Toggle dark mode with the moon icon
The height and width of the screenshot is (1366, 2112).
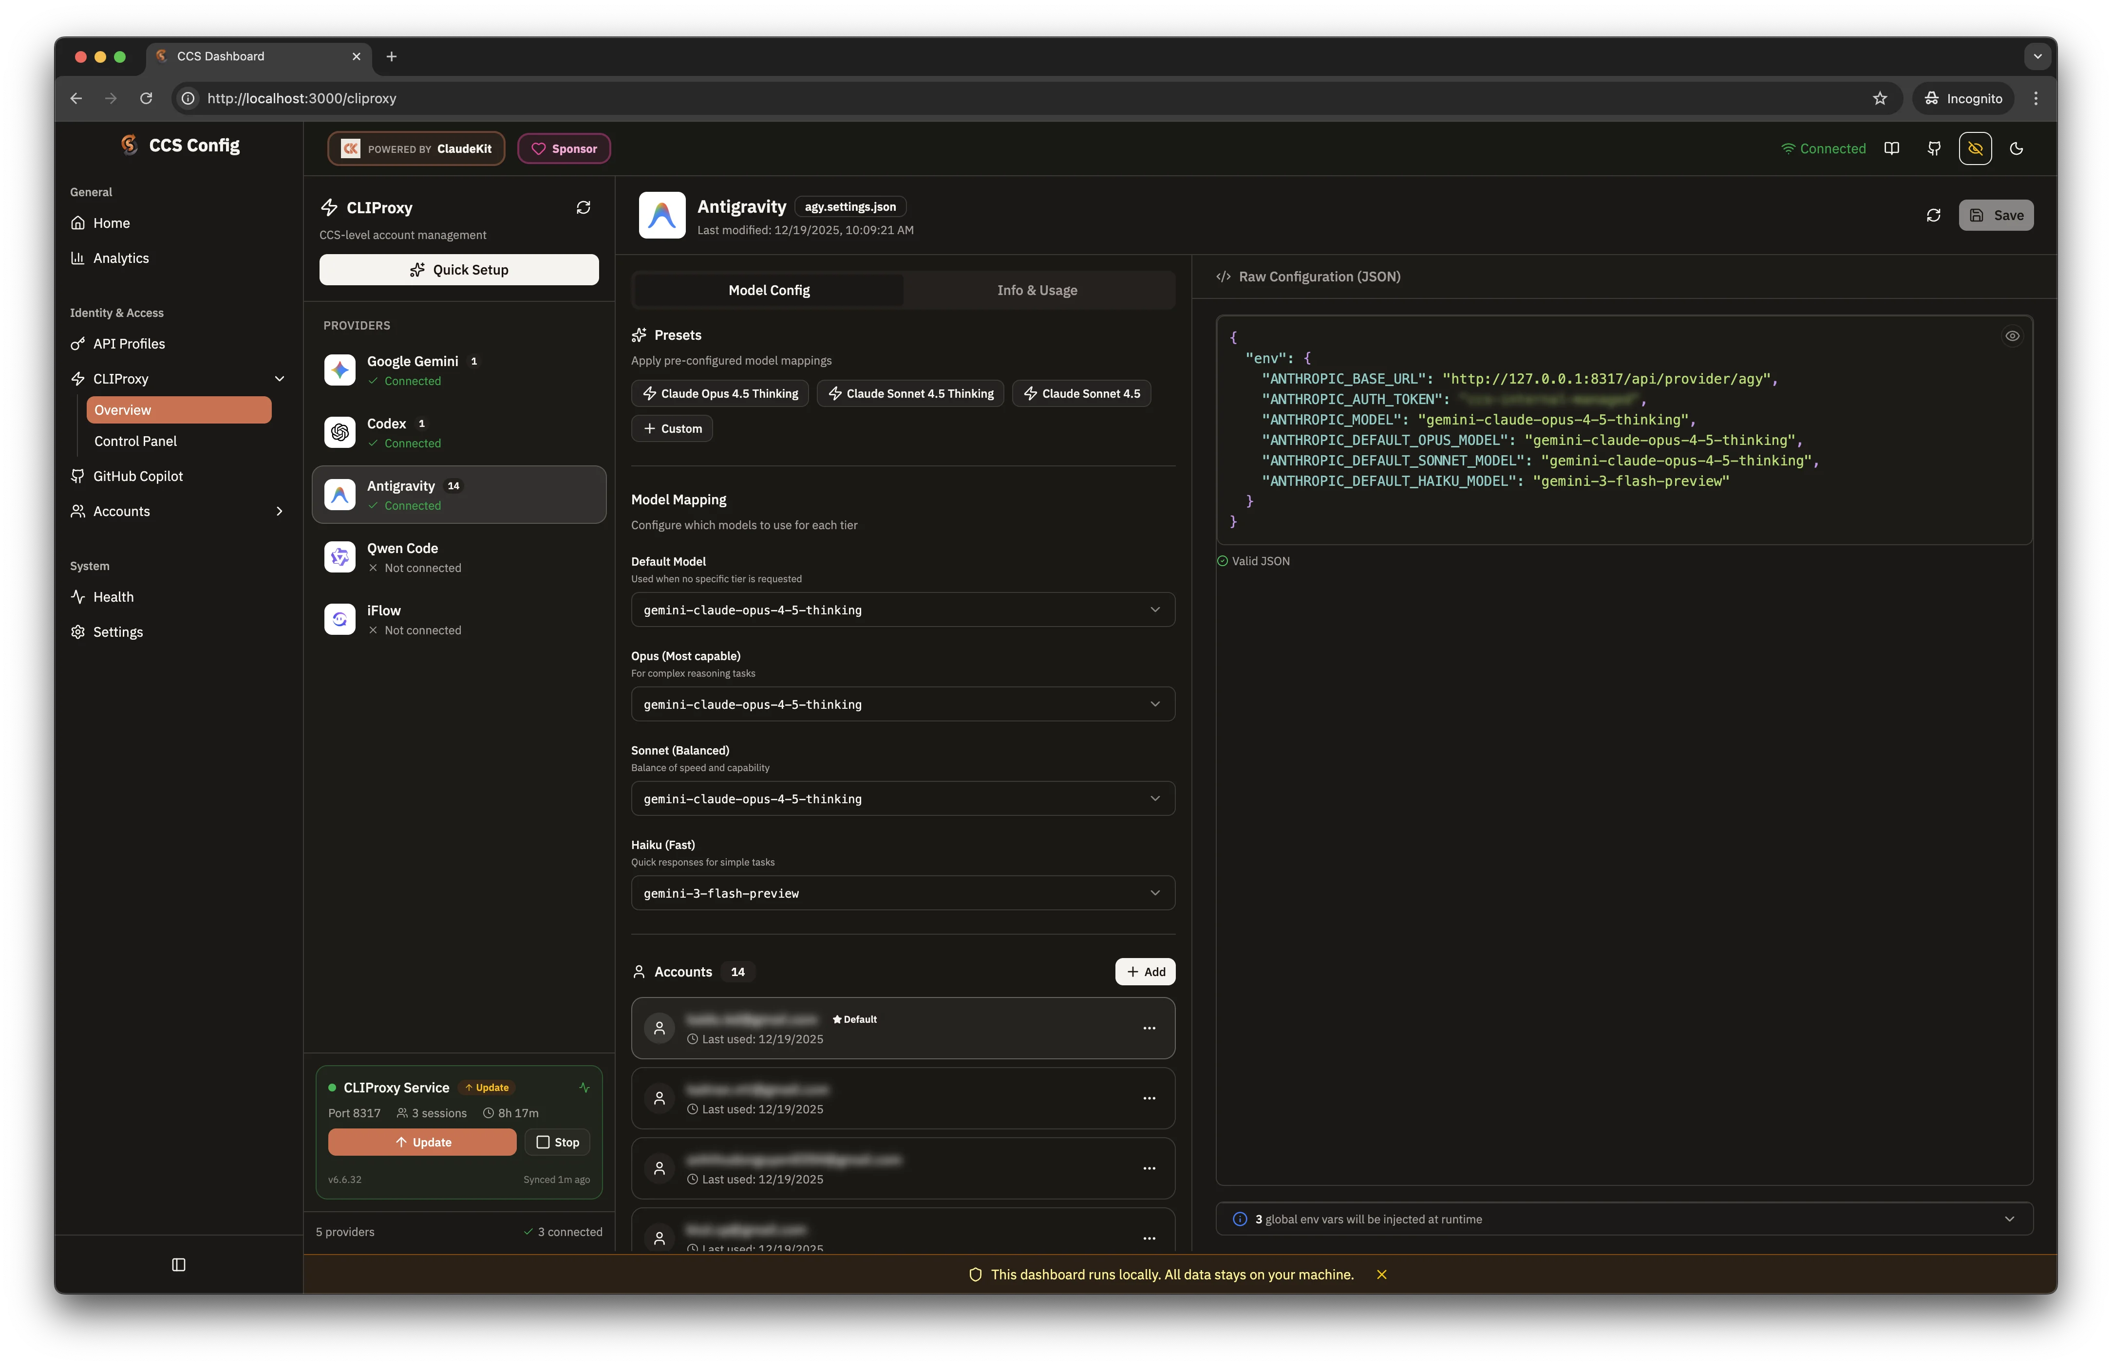coord(2016,148)
